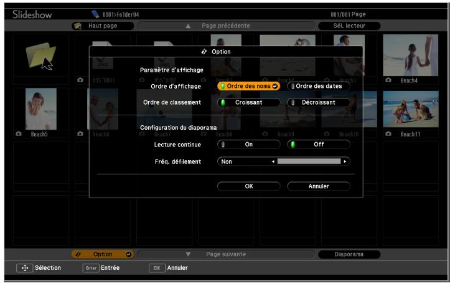Click the 'Configuration du diaporama' heading
This screenshot has width=450, height=283.
[x=178, y=128]
